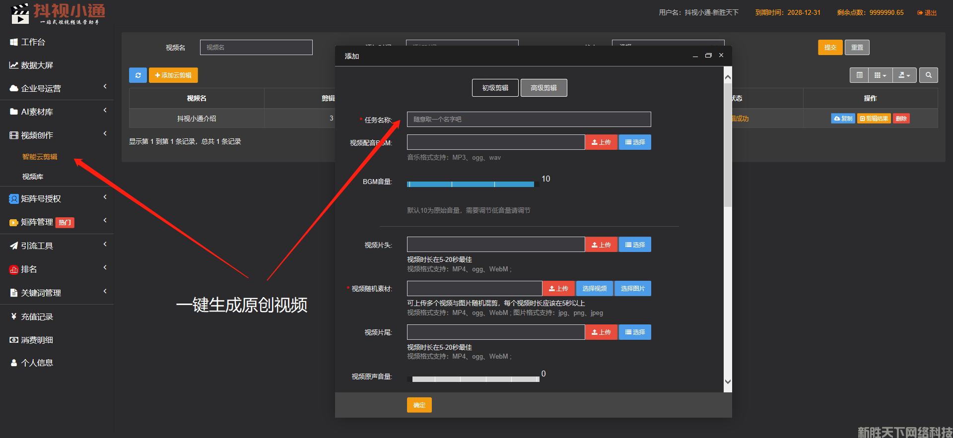
Task: Click the 退出 logout link
Action: click(x=927, y=13)
